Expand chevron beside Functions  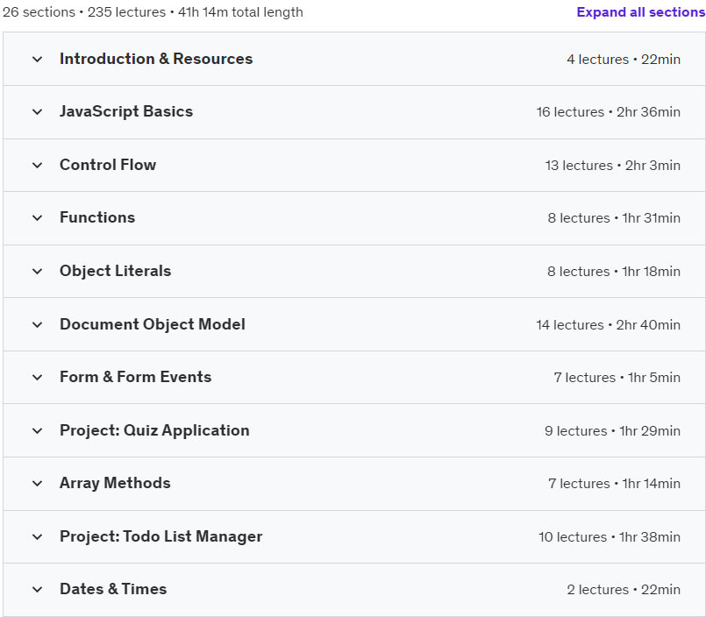pyautogui.click(x=38, y=218)
